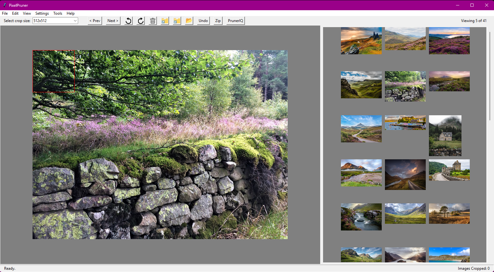494x272 pixels.
Task: Open the Settings menu
Action: pyautogui.click(x=42, y=13)
